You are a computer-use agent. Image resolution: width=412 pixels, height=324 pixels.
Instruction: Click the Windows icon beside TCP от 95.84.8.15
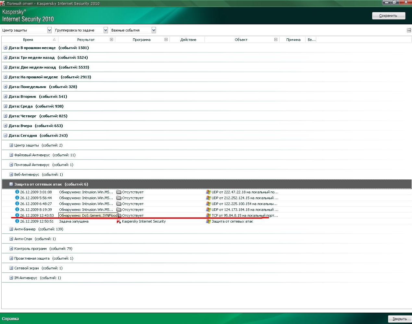pos(208,215)
